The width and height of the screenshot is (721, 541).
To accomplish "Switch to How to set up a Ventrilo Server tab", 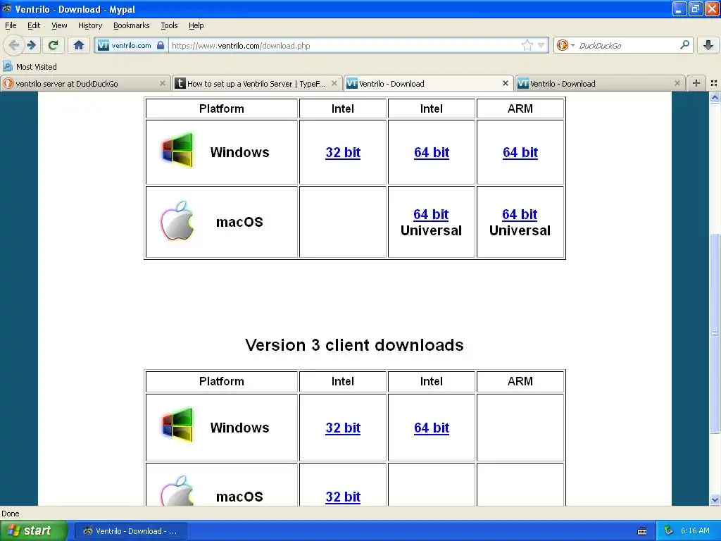I will pos(256,83).
